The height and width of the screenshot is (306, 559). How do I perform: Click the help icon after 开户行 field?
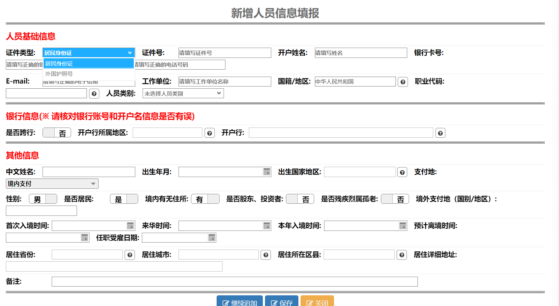(x=440, y=133)
